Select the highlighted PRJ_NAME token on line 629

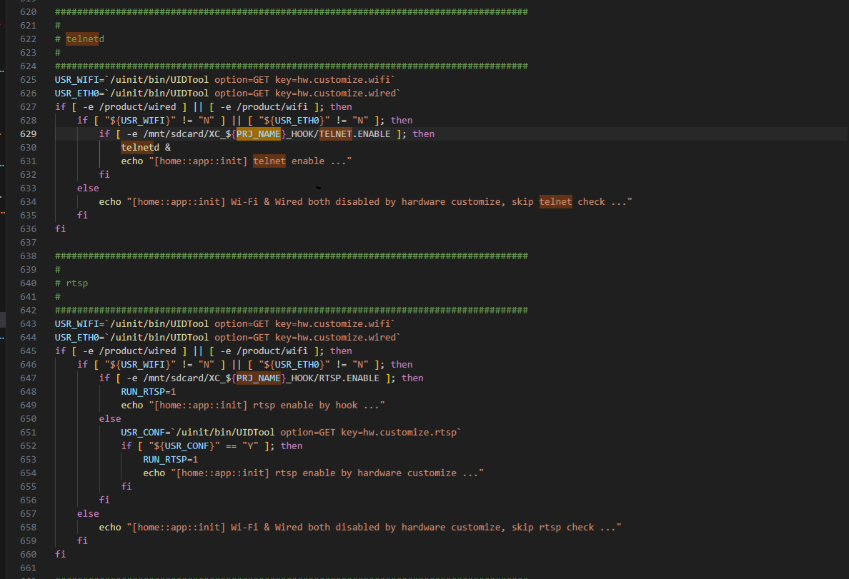257,134
